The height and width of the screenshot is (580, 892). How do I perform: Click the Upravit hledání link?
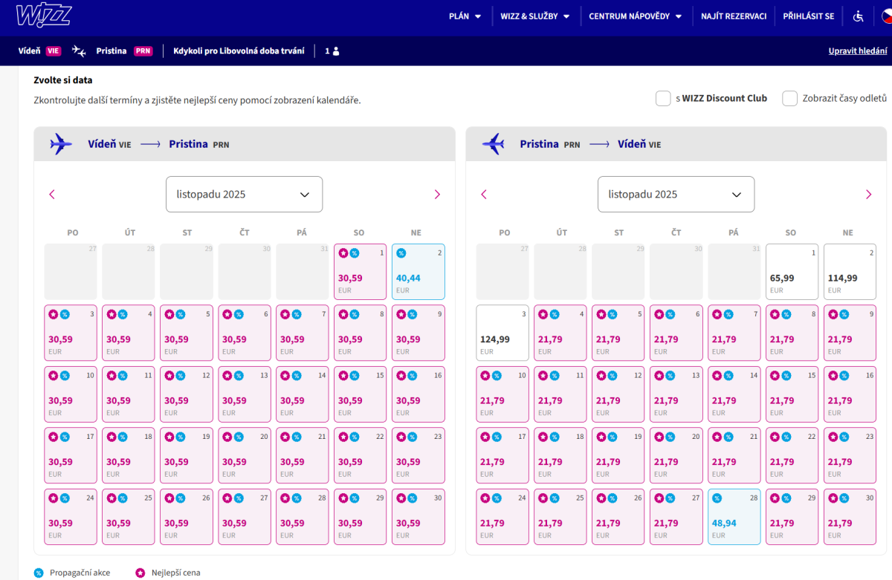857,51
